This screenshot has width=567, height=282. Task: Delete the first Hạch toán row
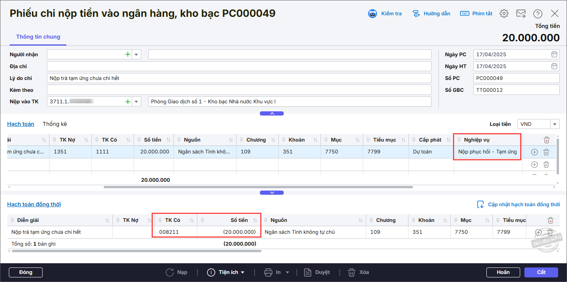pyautogui.click(x=546, y=152)
